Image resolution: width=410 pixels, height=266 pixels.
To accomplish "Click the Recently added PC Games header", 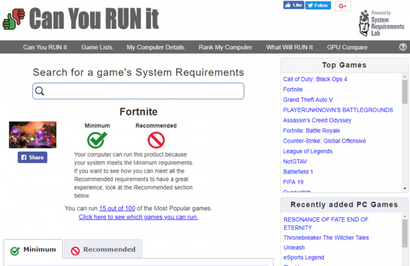I will point(344,204).
